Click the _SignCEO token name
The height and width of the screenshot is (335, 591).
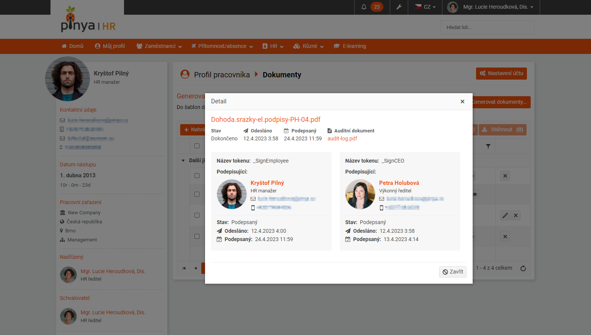pos(393,161)
